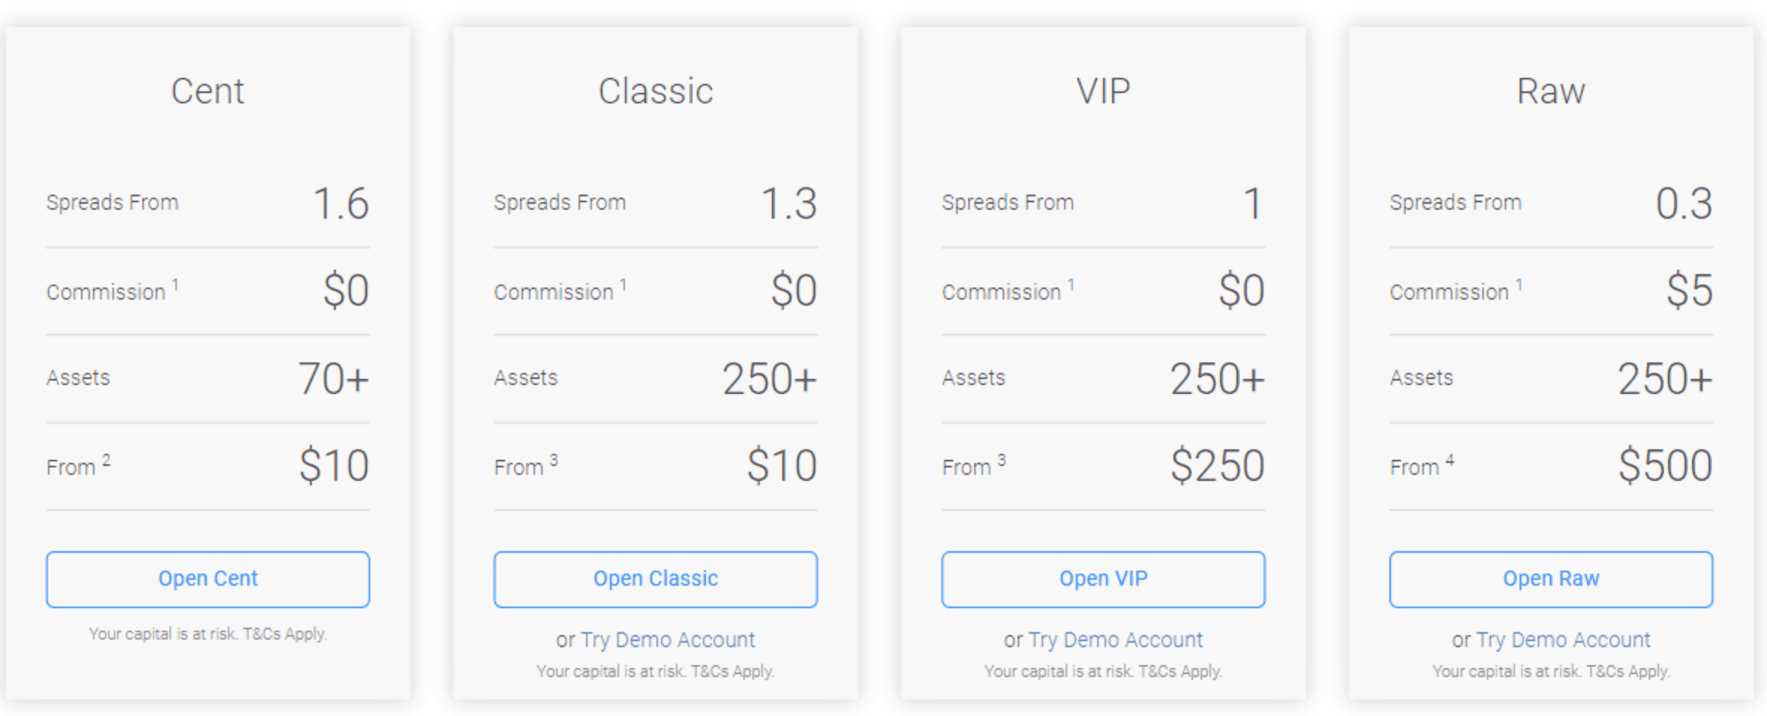Viewport: 1767px width, 716px height.
Task: Open Try Demo Account under VIP
Action: 1115,639
